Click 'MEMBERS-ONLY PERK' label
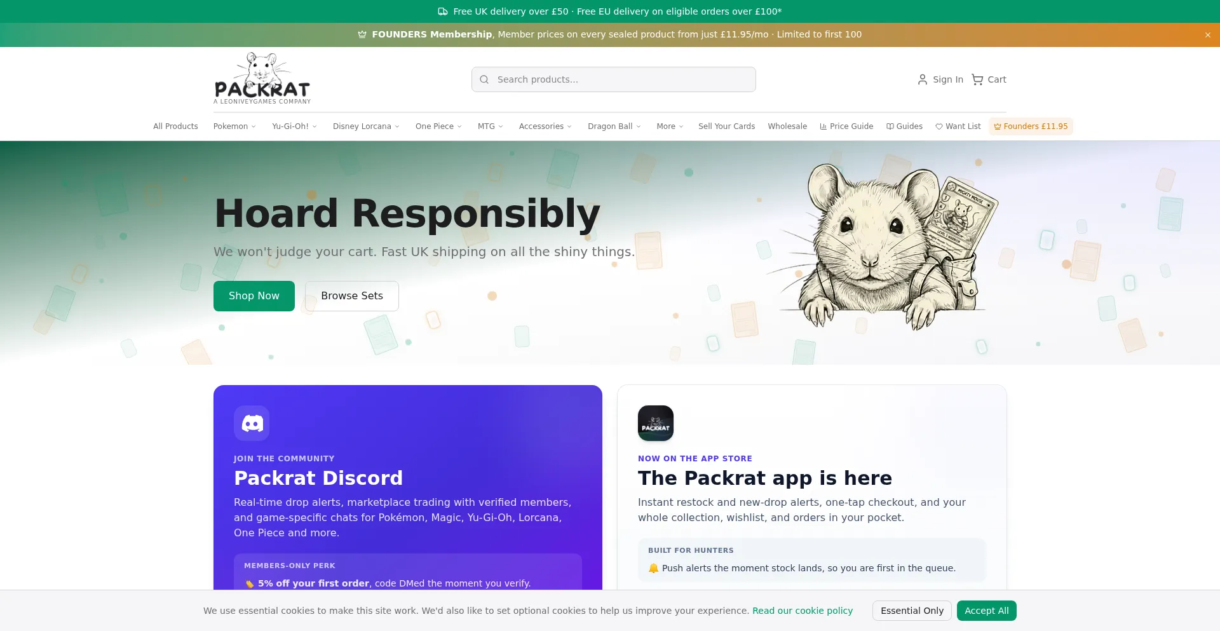This screenshot has height=631, width=1220. [x=290, y=566]
